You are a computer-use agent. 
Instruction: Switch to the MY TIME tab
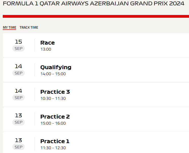pyautogui.click(x=10, y=27)
